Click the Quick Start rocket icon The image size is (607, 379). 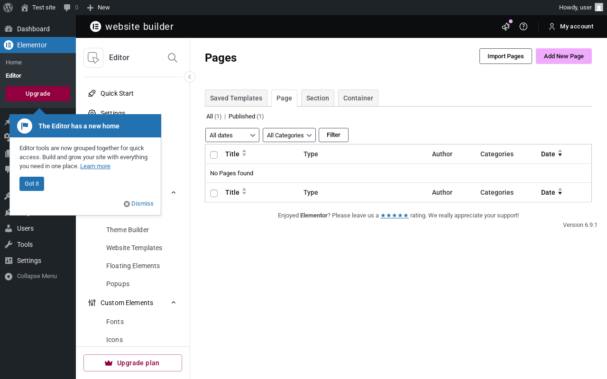(92, 93)
